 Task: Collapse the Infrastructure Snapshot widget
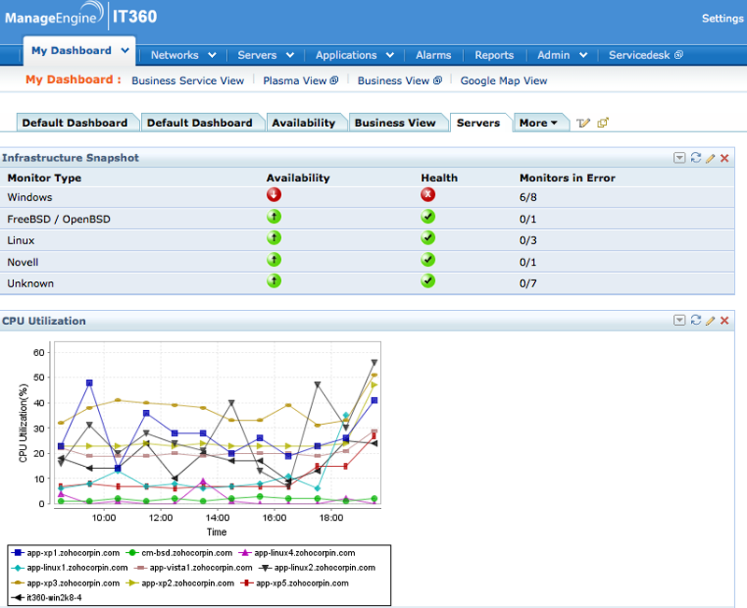[680, 158]
